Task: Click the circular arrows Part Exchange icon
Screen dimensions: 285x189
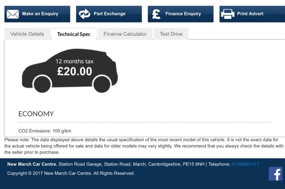Action: [x=84, y=14]
